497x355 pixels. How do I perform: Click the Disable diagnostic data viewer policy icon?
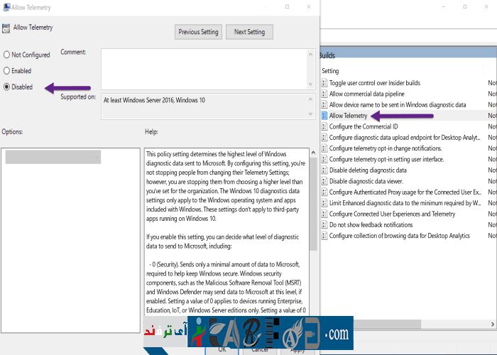click(324, 181)
